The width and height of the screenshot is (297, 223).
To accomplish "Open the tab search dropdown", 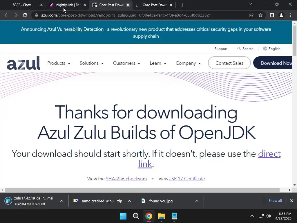I will click(x=250, y=4).
